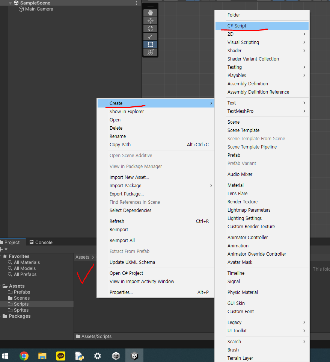Select the Move tool in Scene toolbar
The width and height of the screenshot is (330, 362).
(x=151, y=21)
